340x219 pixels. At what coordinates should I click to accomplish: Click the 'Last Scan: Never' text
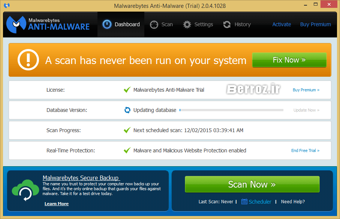tap(216, 202)
